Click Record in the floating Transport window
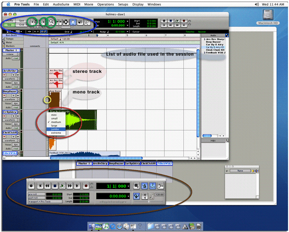 pos(86,186)
